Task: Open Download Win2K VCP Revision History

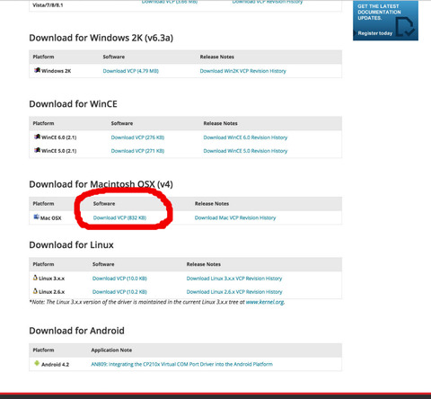Action: [242, 71]
